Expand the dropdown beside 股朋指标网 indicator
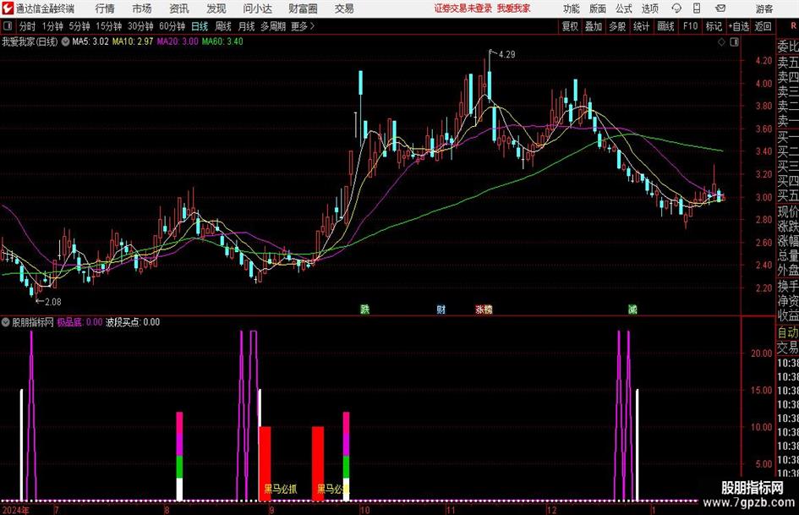799x515 pixels. tap(6, 322)
